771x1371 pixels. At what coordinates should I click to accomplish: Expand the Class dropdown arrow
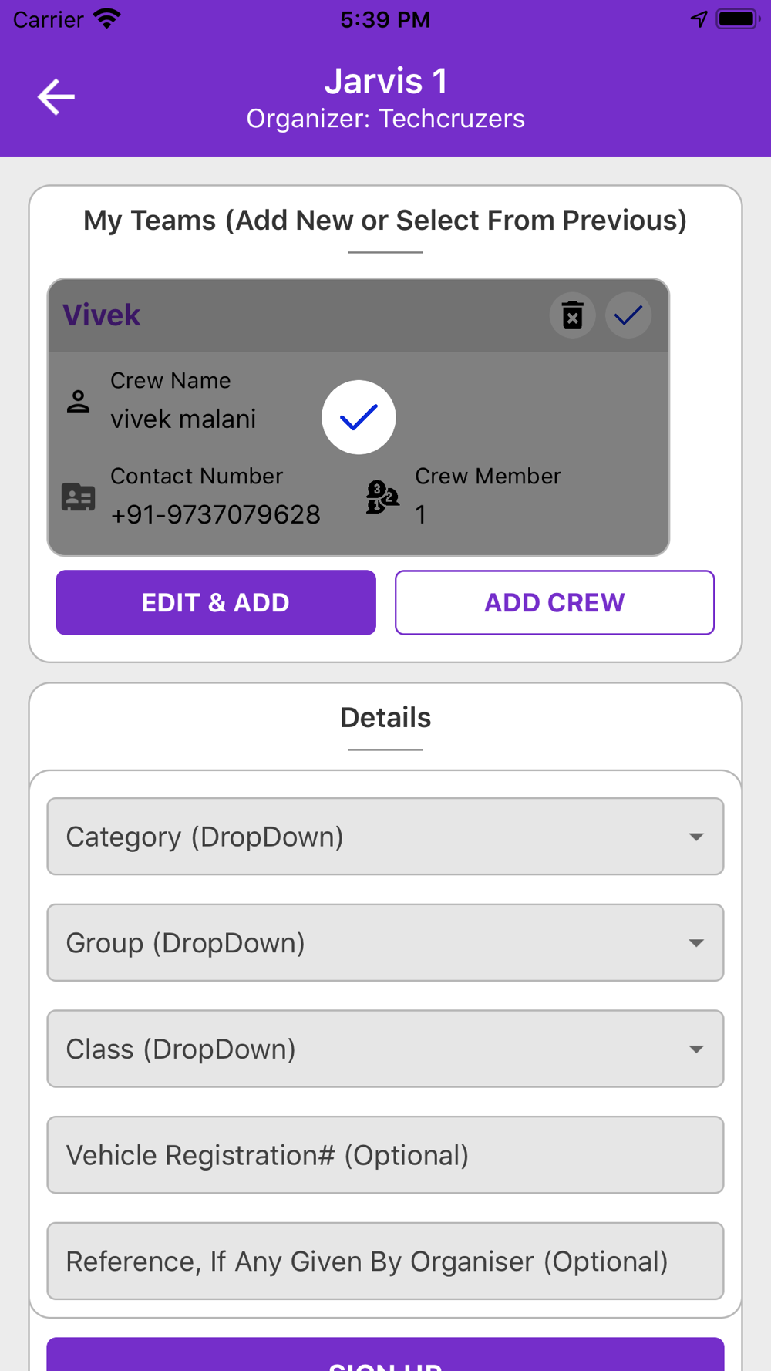tap(695, 1049)
